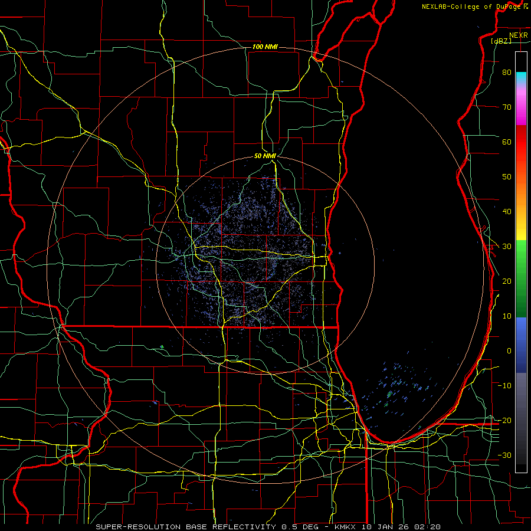Viewport: 531px width, 531px height.
Task: Click the 30 value on the dBZ scale
Action: [x=507, y=247]
